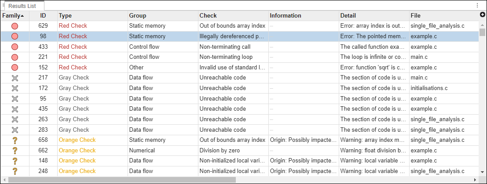Click the red circle icon for ID 629
The height and width of the screenshot is (184, 487).
(15, 26)
